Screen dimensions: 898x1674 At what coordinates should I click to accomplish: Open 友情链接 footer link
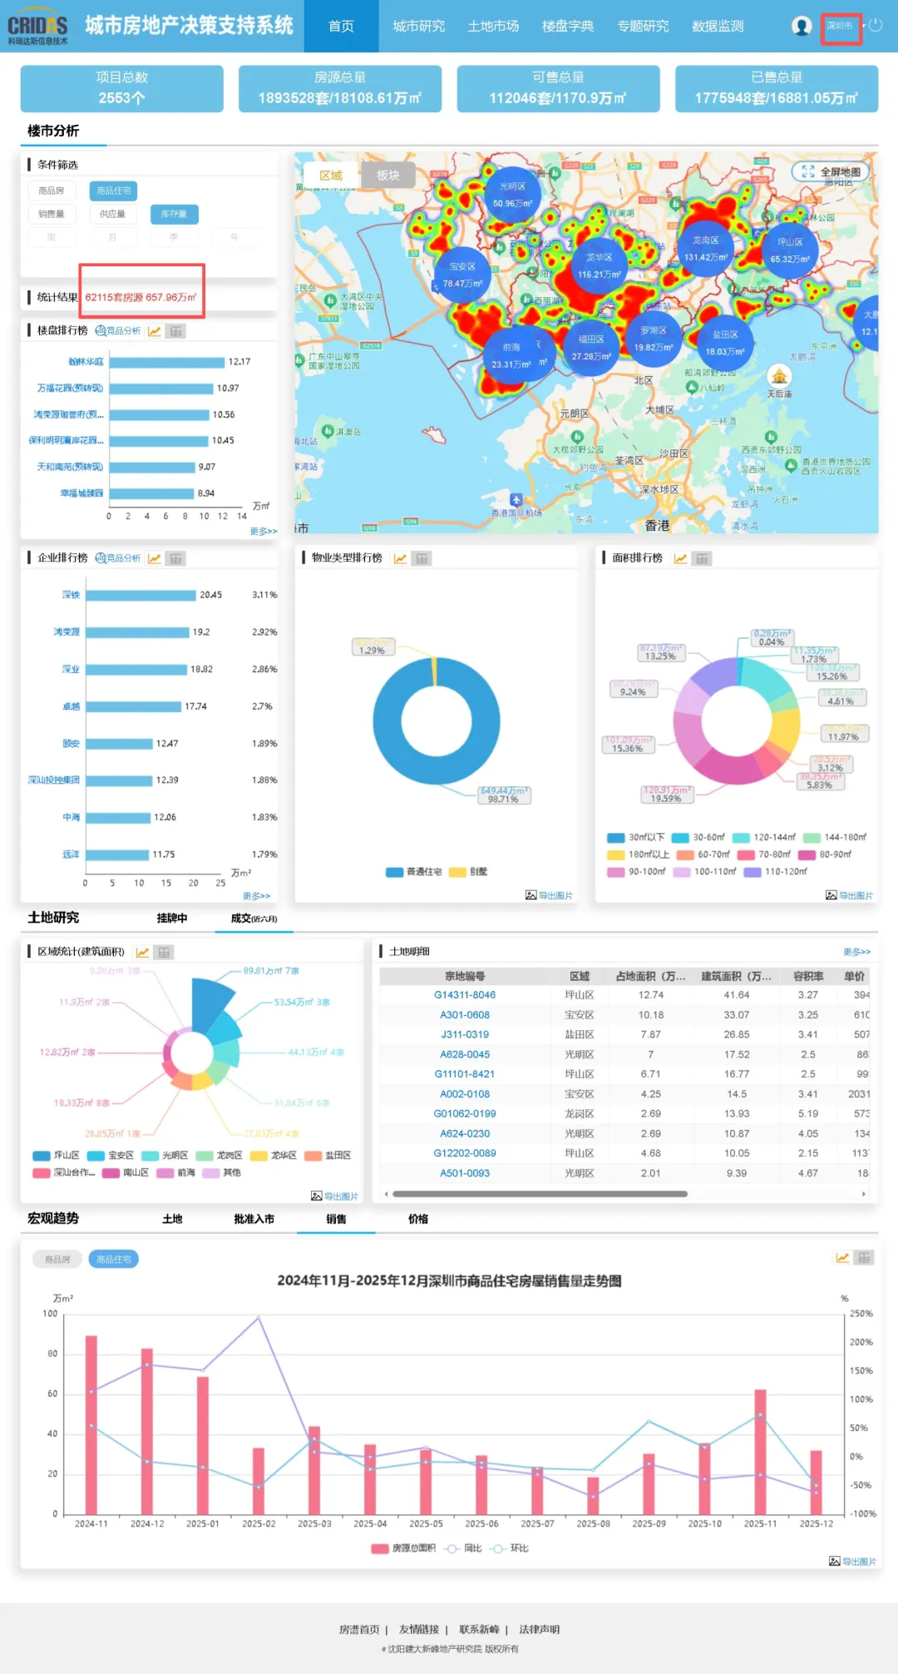(419, 1629)
